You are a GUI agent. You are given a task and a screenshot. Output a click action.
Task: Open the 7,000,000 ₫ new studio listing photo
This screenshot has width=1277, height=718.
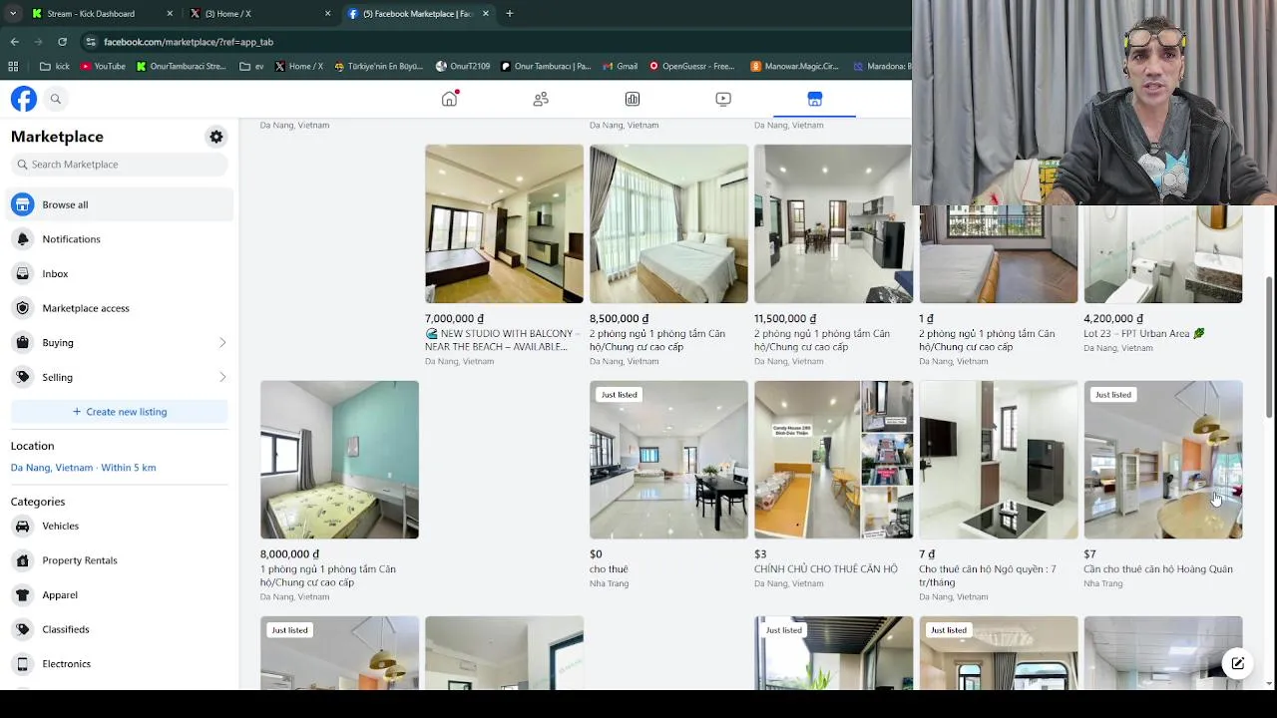coord(504,224)
